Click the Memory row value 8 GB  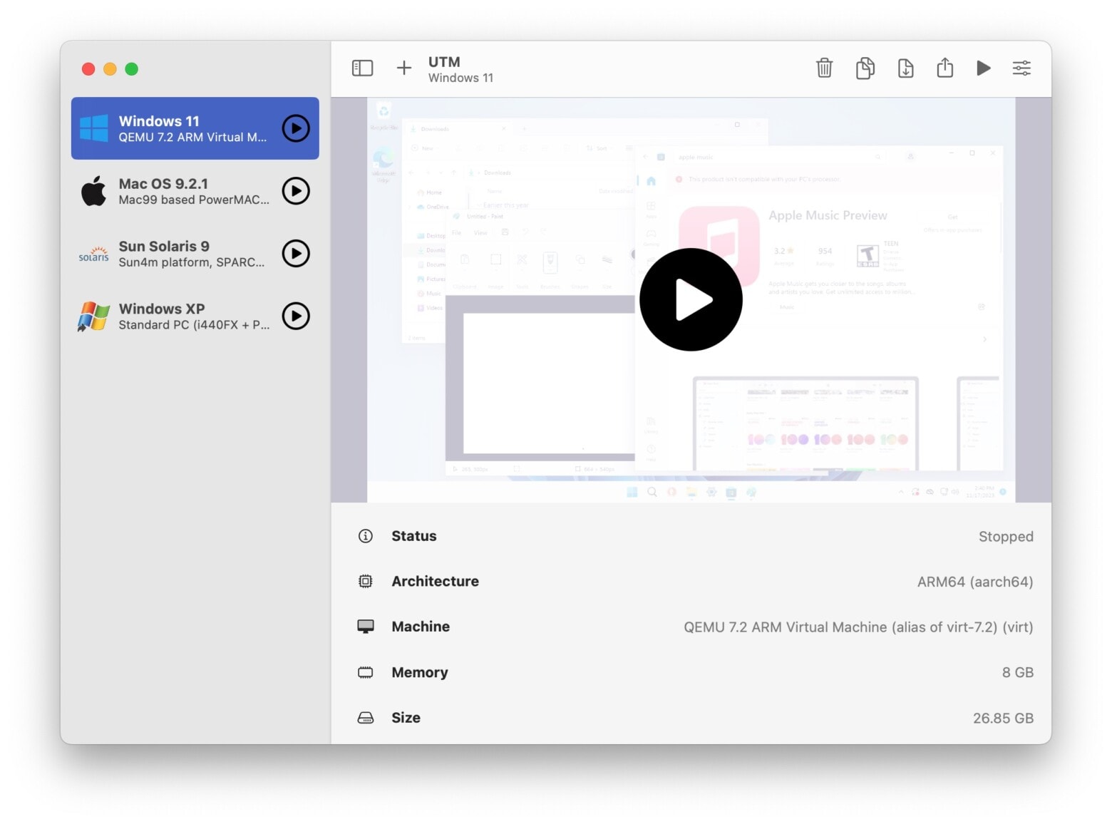pos(1017,672)
